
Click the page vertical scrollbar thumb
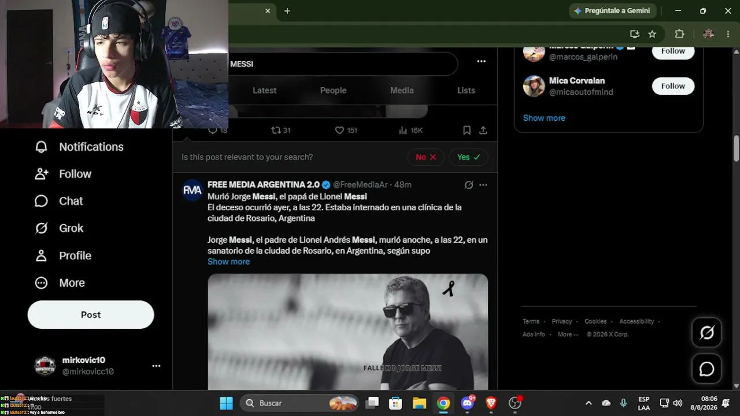pyautogui.click(x=736, y=148)
